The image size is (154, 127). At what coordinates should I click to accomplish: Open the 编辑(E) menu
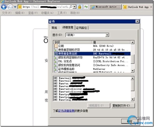click(x=20, y=13)
